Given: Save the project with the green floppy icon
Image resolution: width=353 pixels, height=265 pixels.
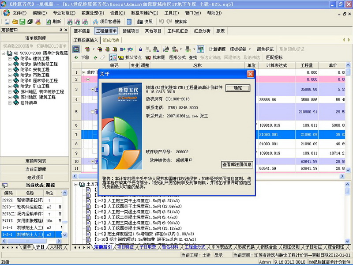Looking at the screenshot, I should tap(23, 22).
